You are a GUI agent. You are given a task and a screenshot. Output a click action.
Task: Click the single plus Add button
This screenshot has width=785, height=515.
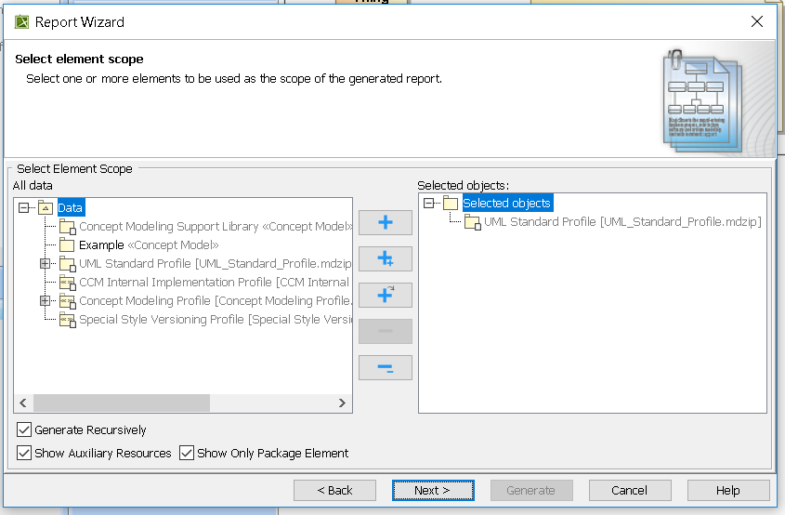(x=385, y=223)
